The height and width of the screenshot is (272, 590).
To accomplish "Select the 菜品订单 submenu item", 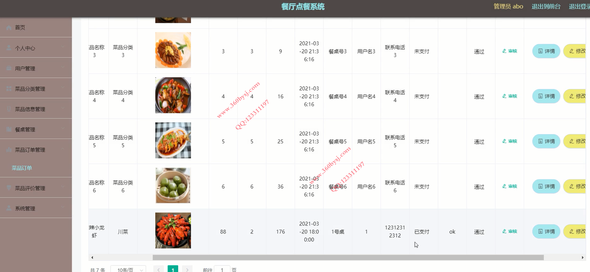I will coord(22,168).
